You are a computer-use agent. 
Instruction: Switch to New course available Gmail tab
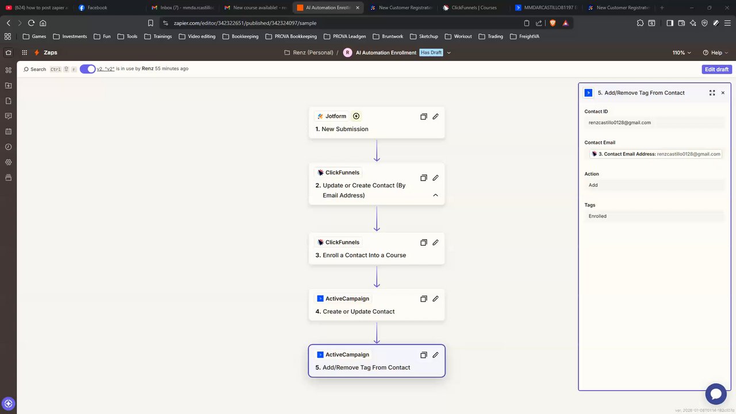click(x=256, y=7)
